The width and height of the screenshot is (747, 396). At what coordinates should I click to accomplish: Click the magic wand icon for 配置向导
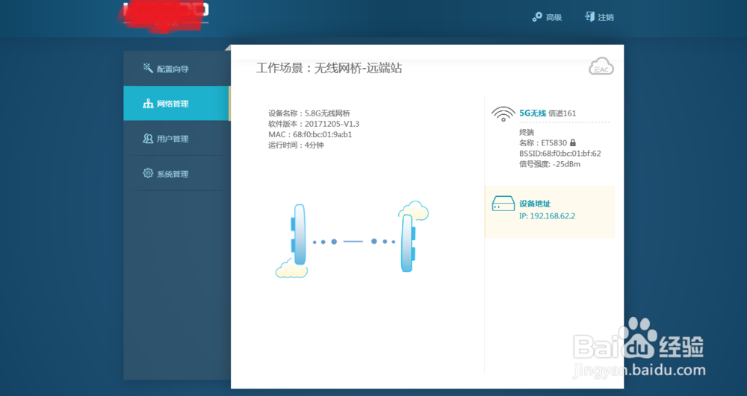[x=148, y=68]
